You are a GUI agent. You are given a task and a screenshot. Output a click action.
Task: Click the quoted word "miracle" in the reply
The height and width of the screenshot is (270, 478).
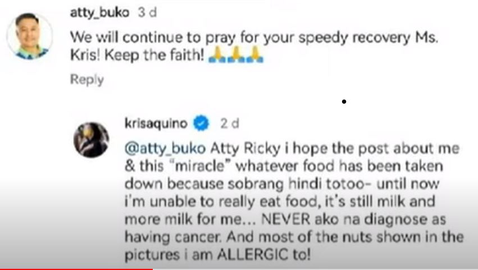[x=199, y=166]
